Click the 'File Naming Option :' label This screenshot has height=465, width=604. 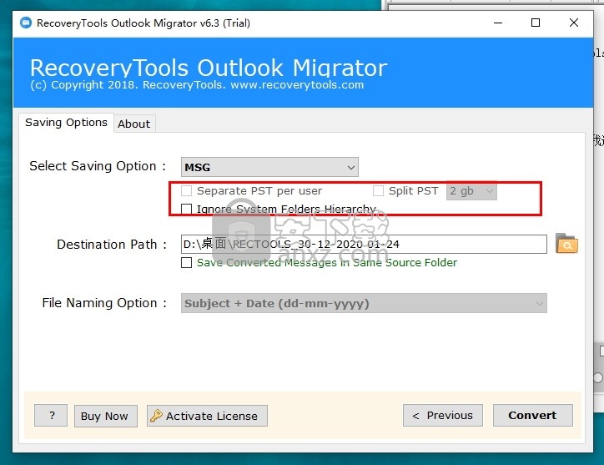[105, 303]
